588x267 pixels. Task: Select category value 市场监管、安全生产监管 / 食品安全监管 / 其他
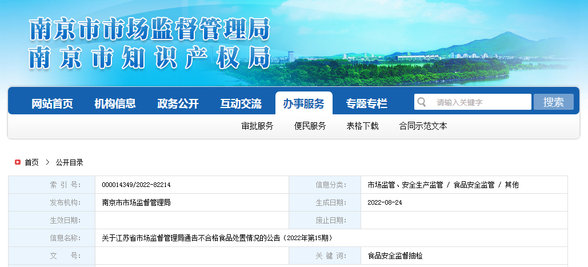(x=443, y=185)
